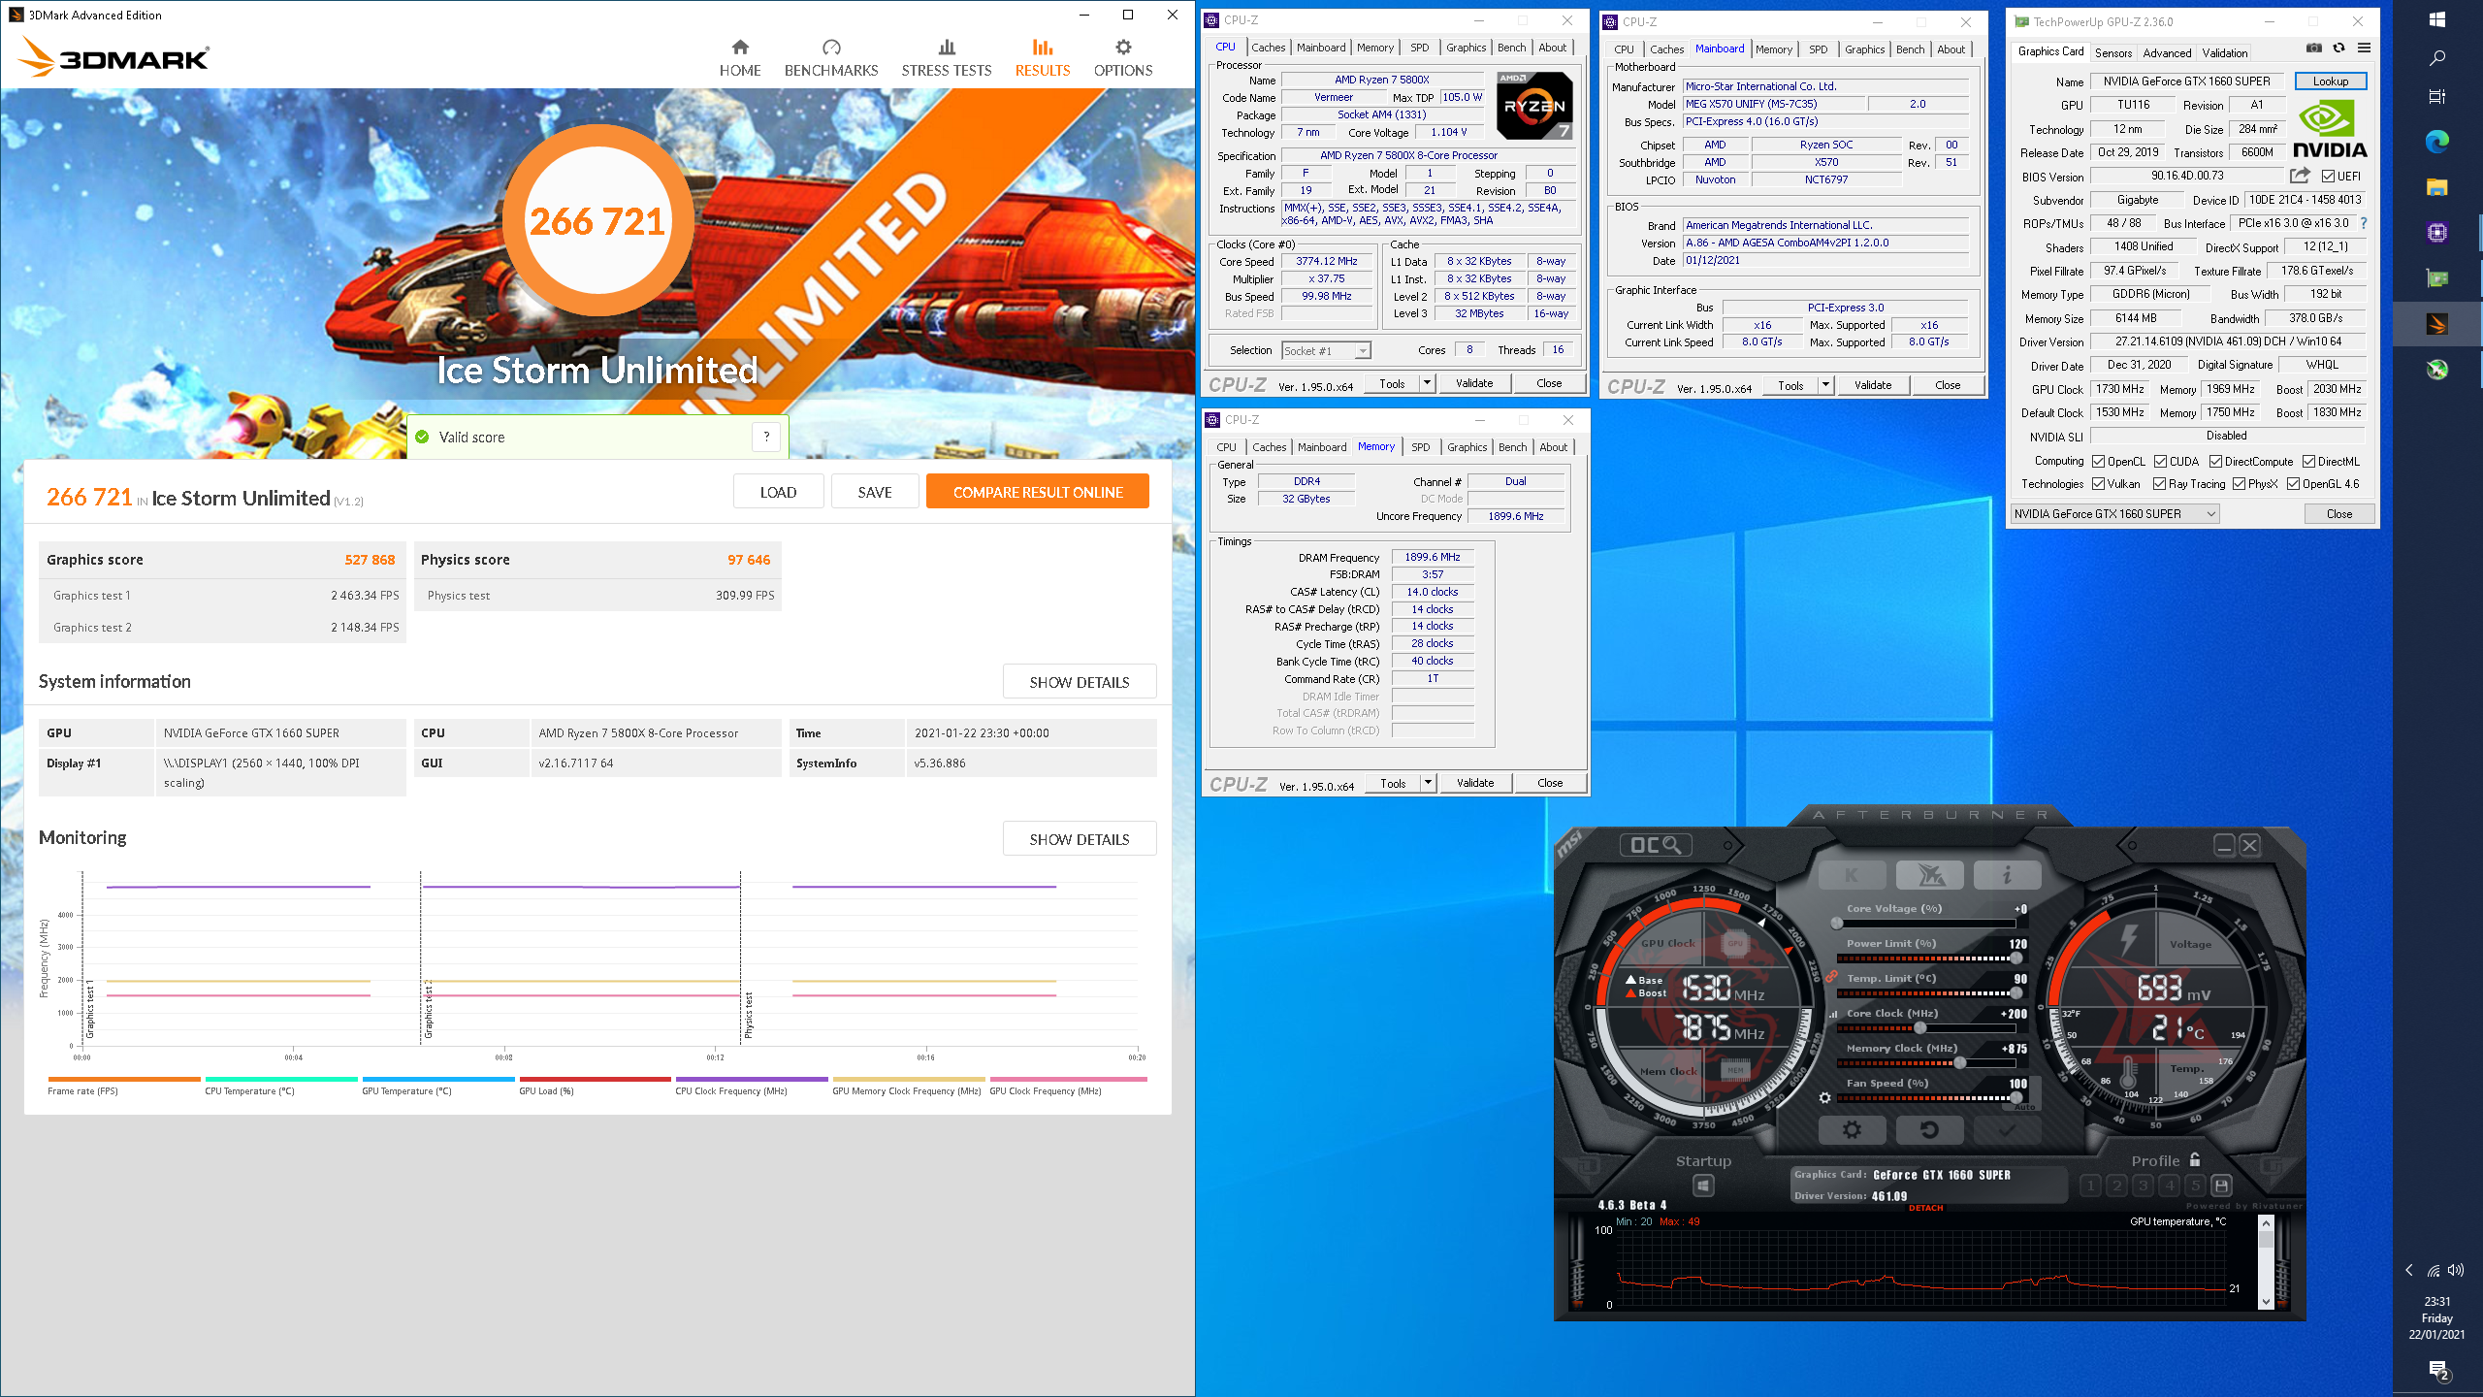2483x1397 pixels.
Task: Toggle the Ray Tracing checkbox
Action: point(2159,484)
